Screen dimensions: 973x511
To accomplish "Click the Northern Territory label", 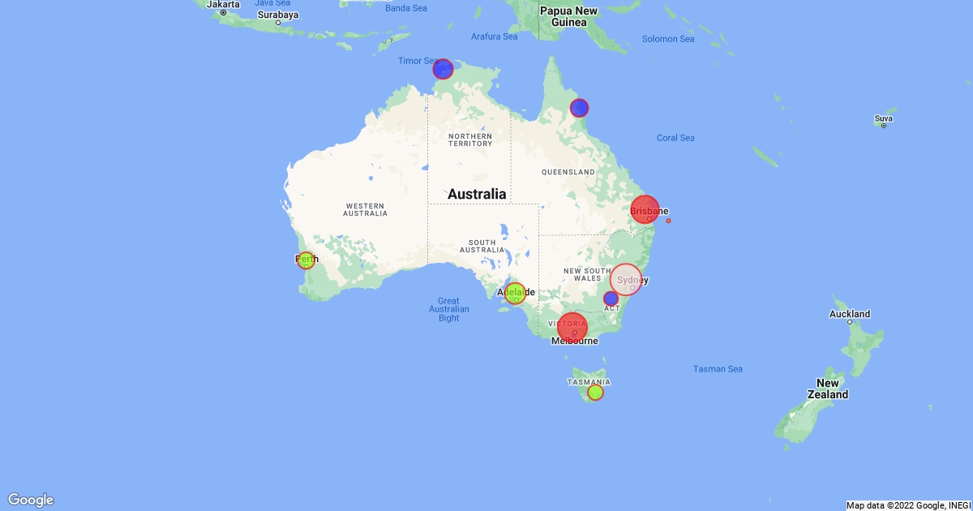I will click(x=469, y=140).
